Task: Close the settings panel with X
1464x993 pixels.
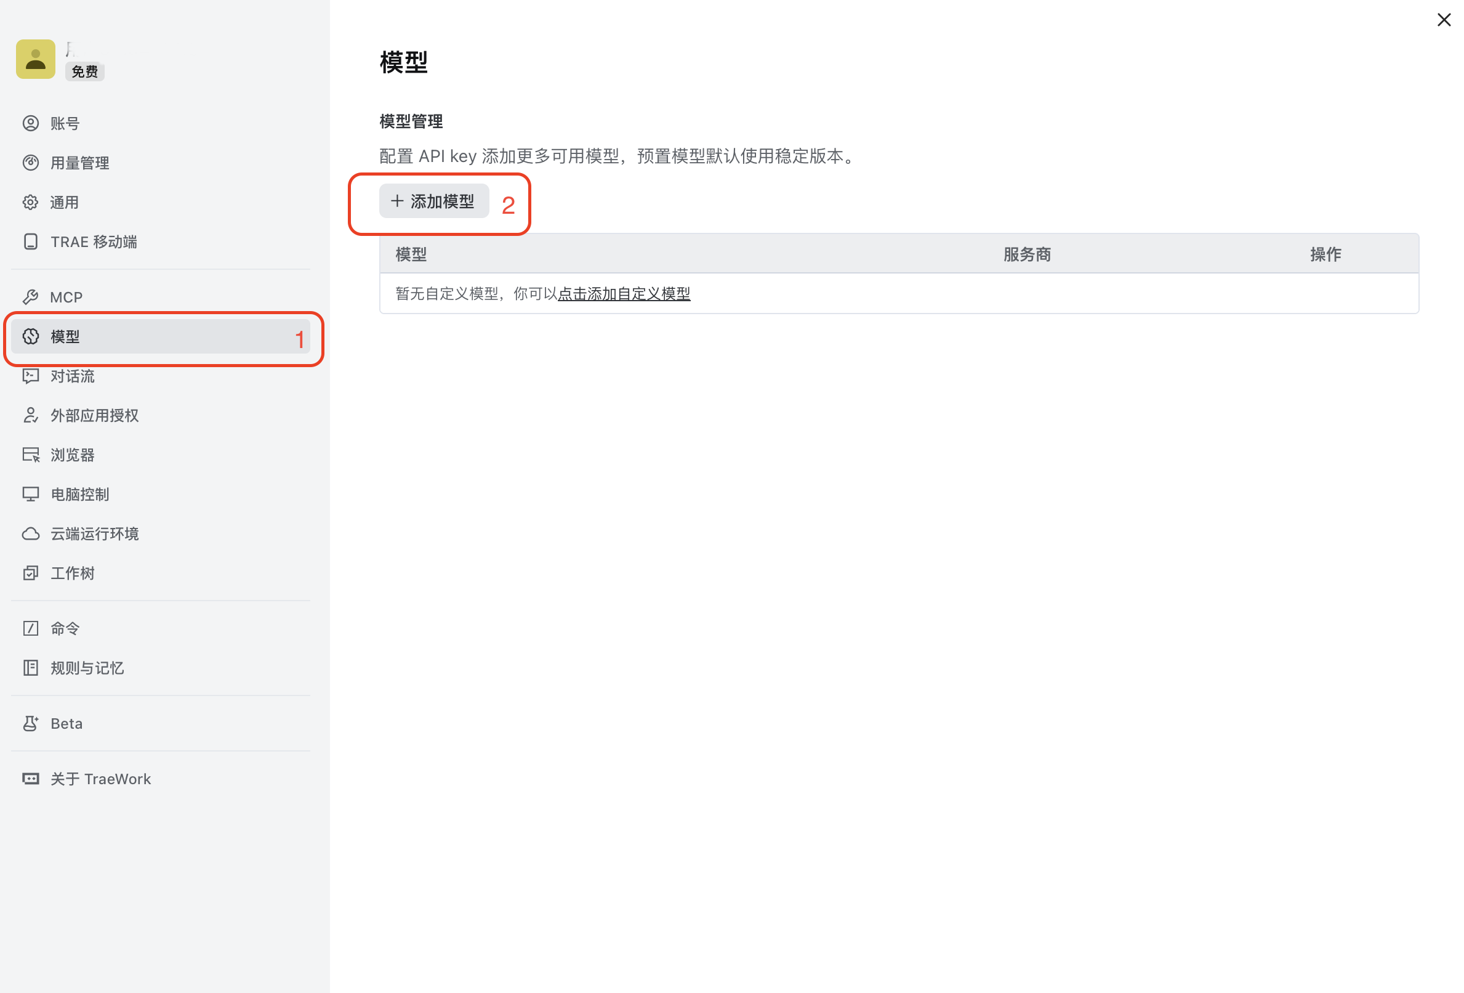Action: [x=1444, y=20]
